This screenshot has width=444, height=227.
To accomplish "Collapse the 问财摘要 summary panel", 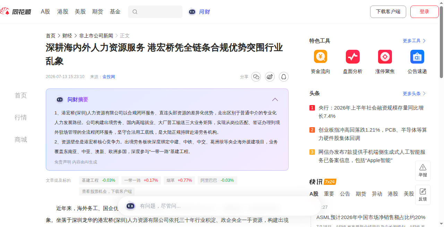I will coord(275,100).
